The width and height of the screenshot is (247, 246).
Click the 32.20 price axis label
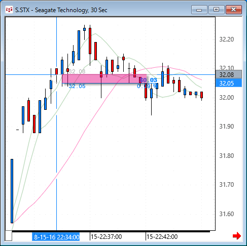[x=227, y=39]
